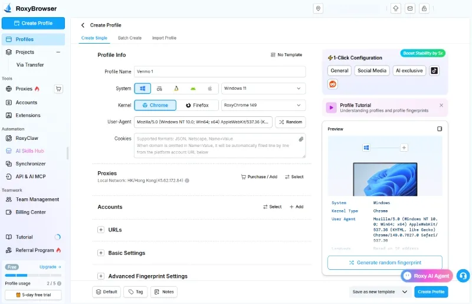Switch to the Create Single tab
The height and width of the screenshot is (304, 472).
click(94, 38)
